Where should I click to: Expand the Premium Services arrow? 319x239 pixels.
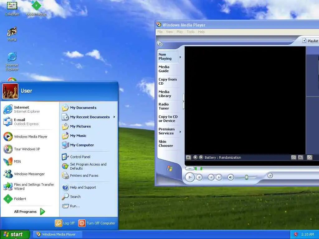point(180,132)
